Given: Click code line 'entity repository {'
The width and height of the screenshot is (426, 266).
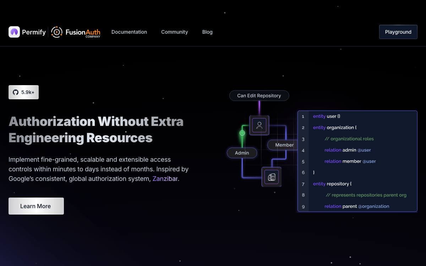Looking at the screenshot, I should pyautogui.click(x=332, y=184).
